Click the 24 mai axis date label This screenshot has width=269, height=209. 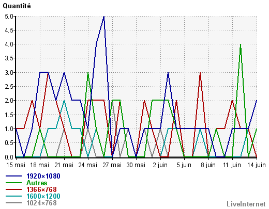point(88,165)
